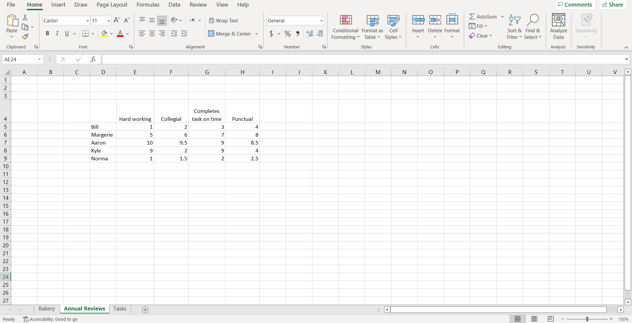Expand the Fill Color dropdown arrow
The width and height of the screenshot is (632, 323).
coord(111,34)
